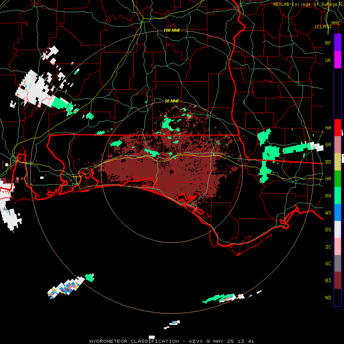The height and width of the screenshot is (344, 344).
Task: Click the NEXLAB-College of DuPage credit text
Action: [x=308, y=4]
